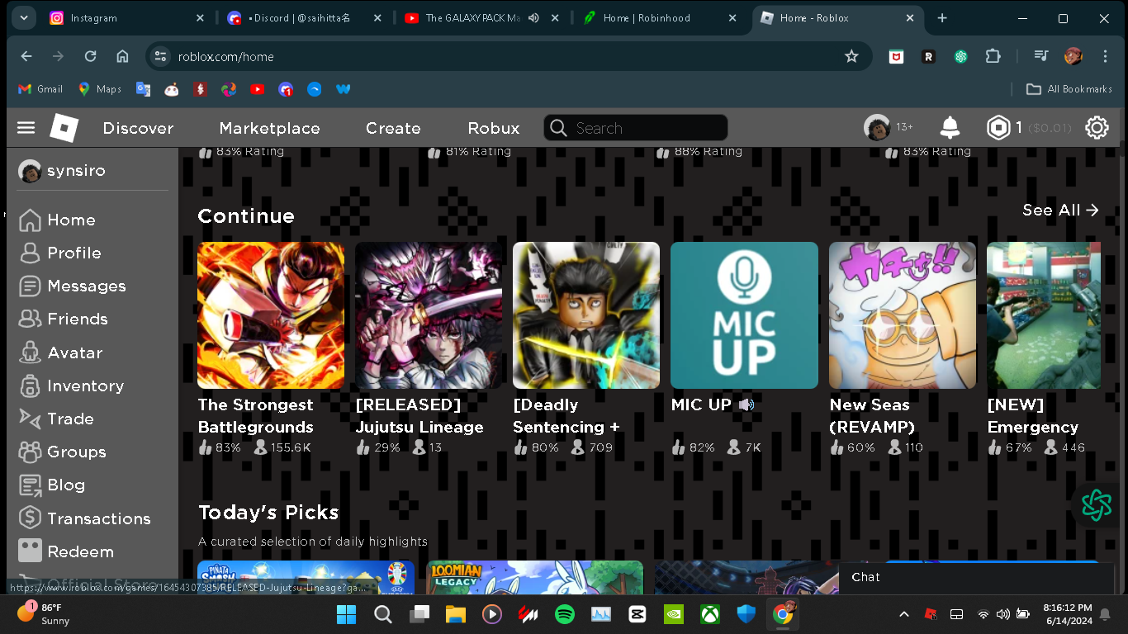Open a new browser tab

[942, 18]
